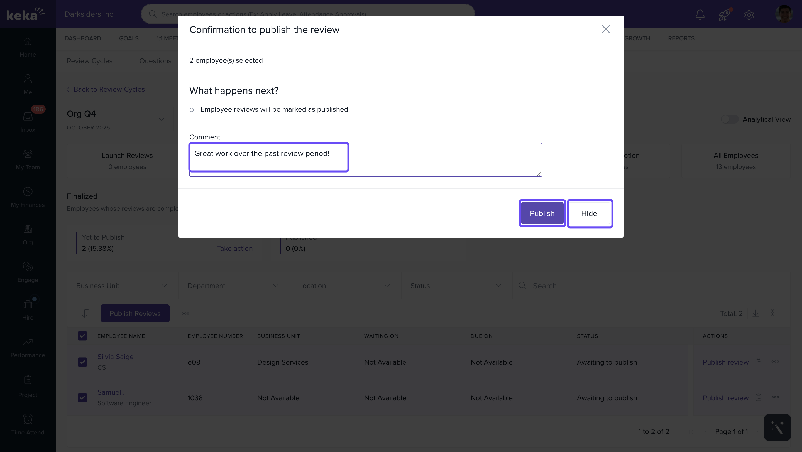The height and width of the screenshot is (452, 802).
Task: Open the magic wand assistant icon
Action: [777, 428]
